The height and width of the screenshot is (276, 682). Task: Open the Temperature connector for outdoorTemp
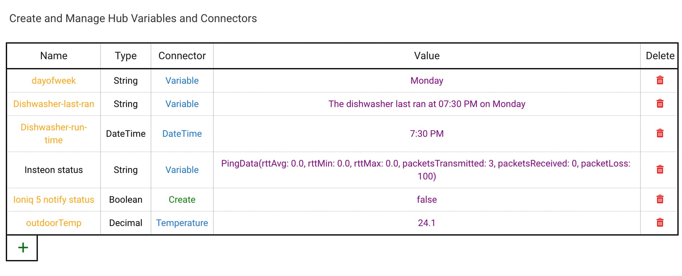click(x=182, y=223)
